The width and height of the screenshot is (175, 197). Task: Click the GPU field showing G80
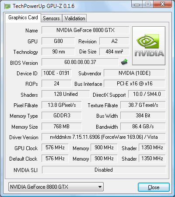(58, 41)
